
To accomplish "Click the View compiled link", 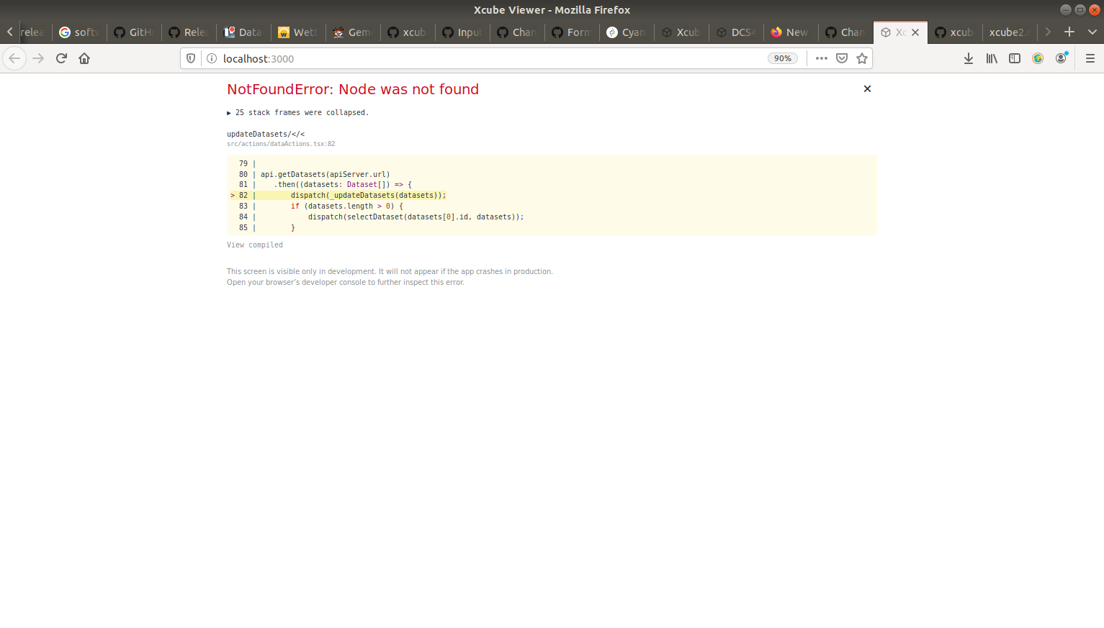I will (254, 245).
